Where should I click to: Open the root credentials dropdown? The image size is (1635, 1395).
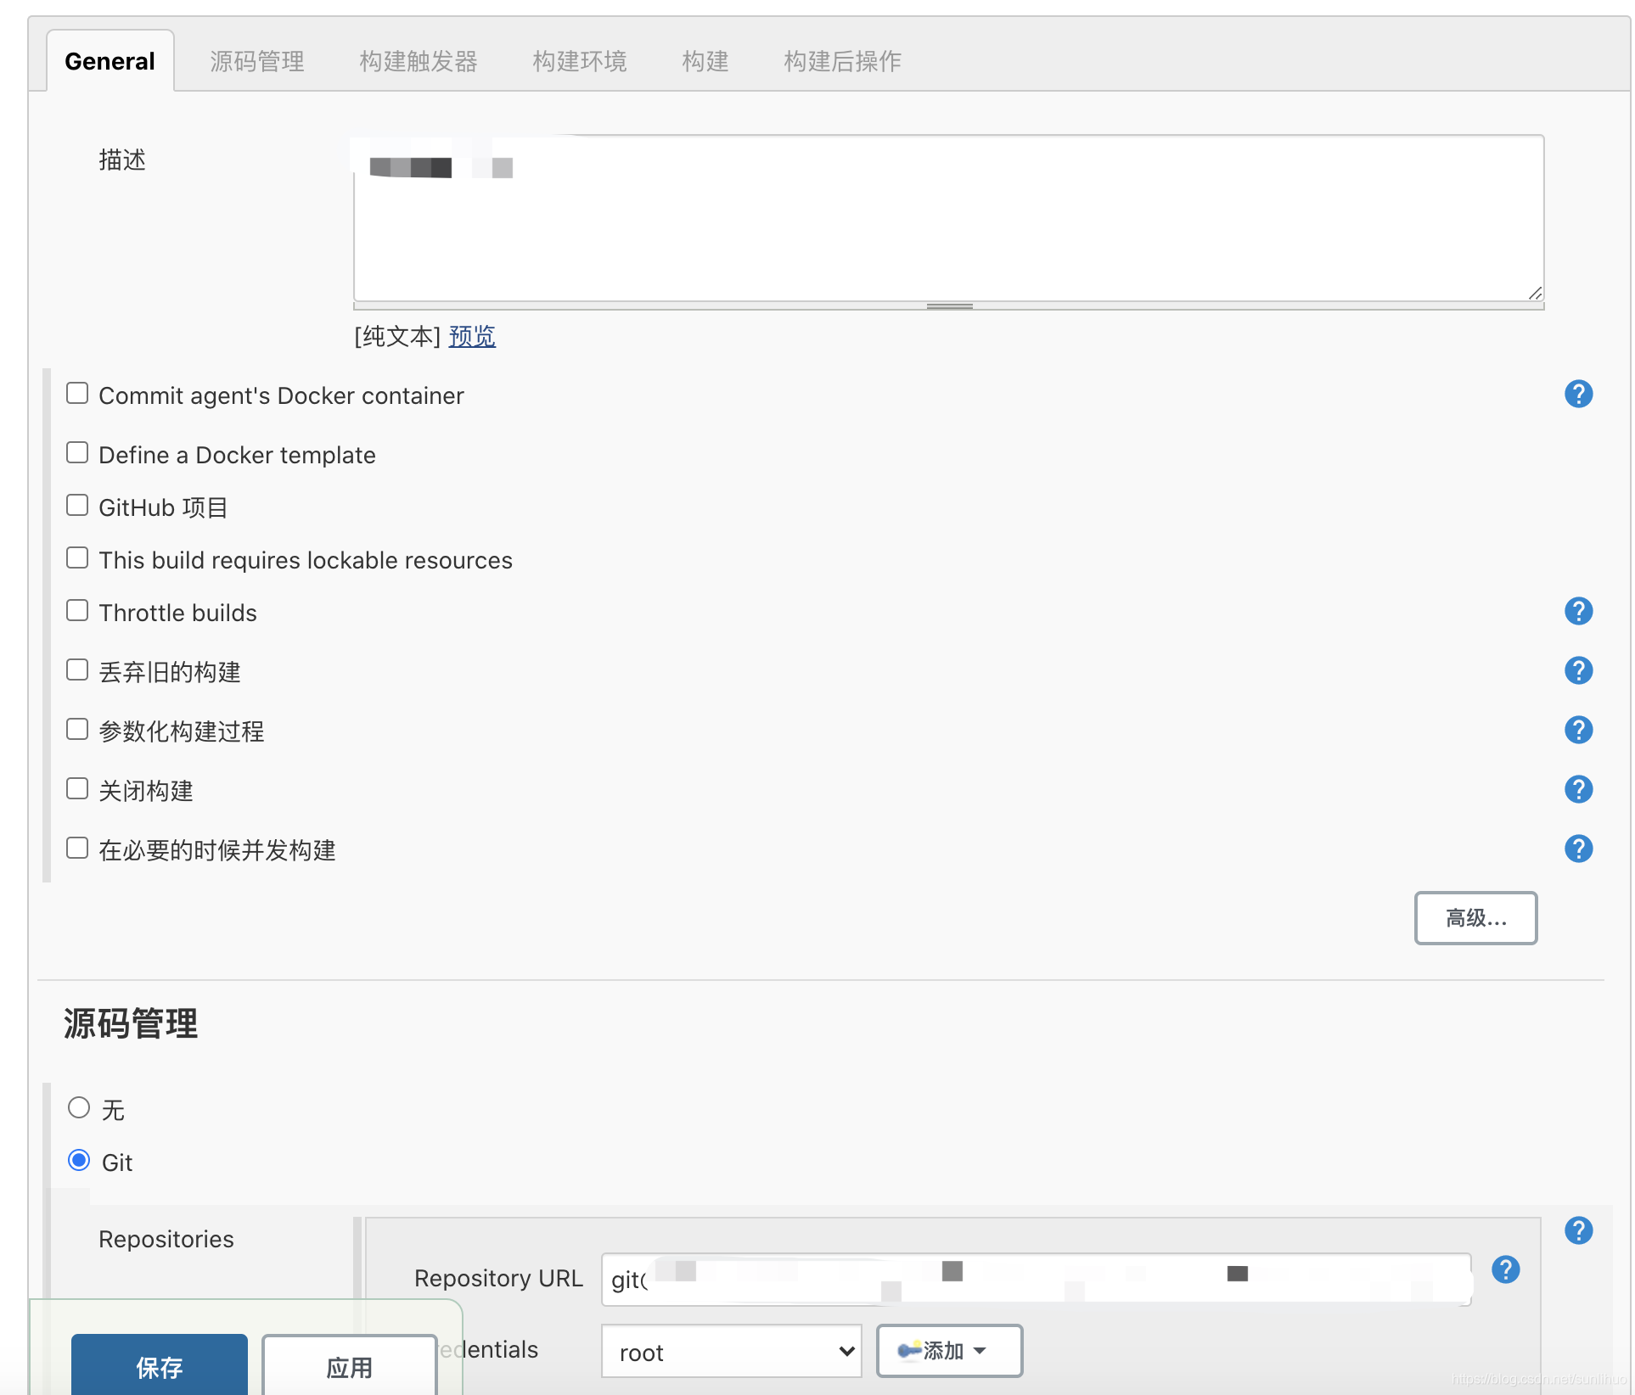pos(731,1351)
